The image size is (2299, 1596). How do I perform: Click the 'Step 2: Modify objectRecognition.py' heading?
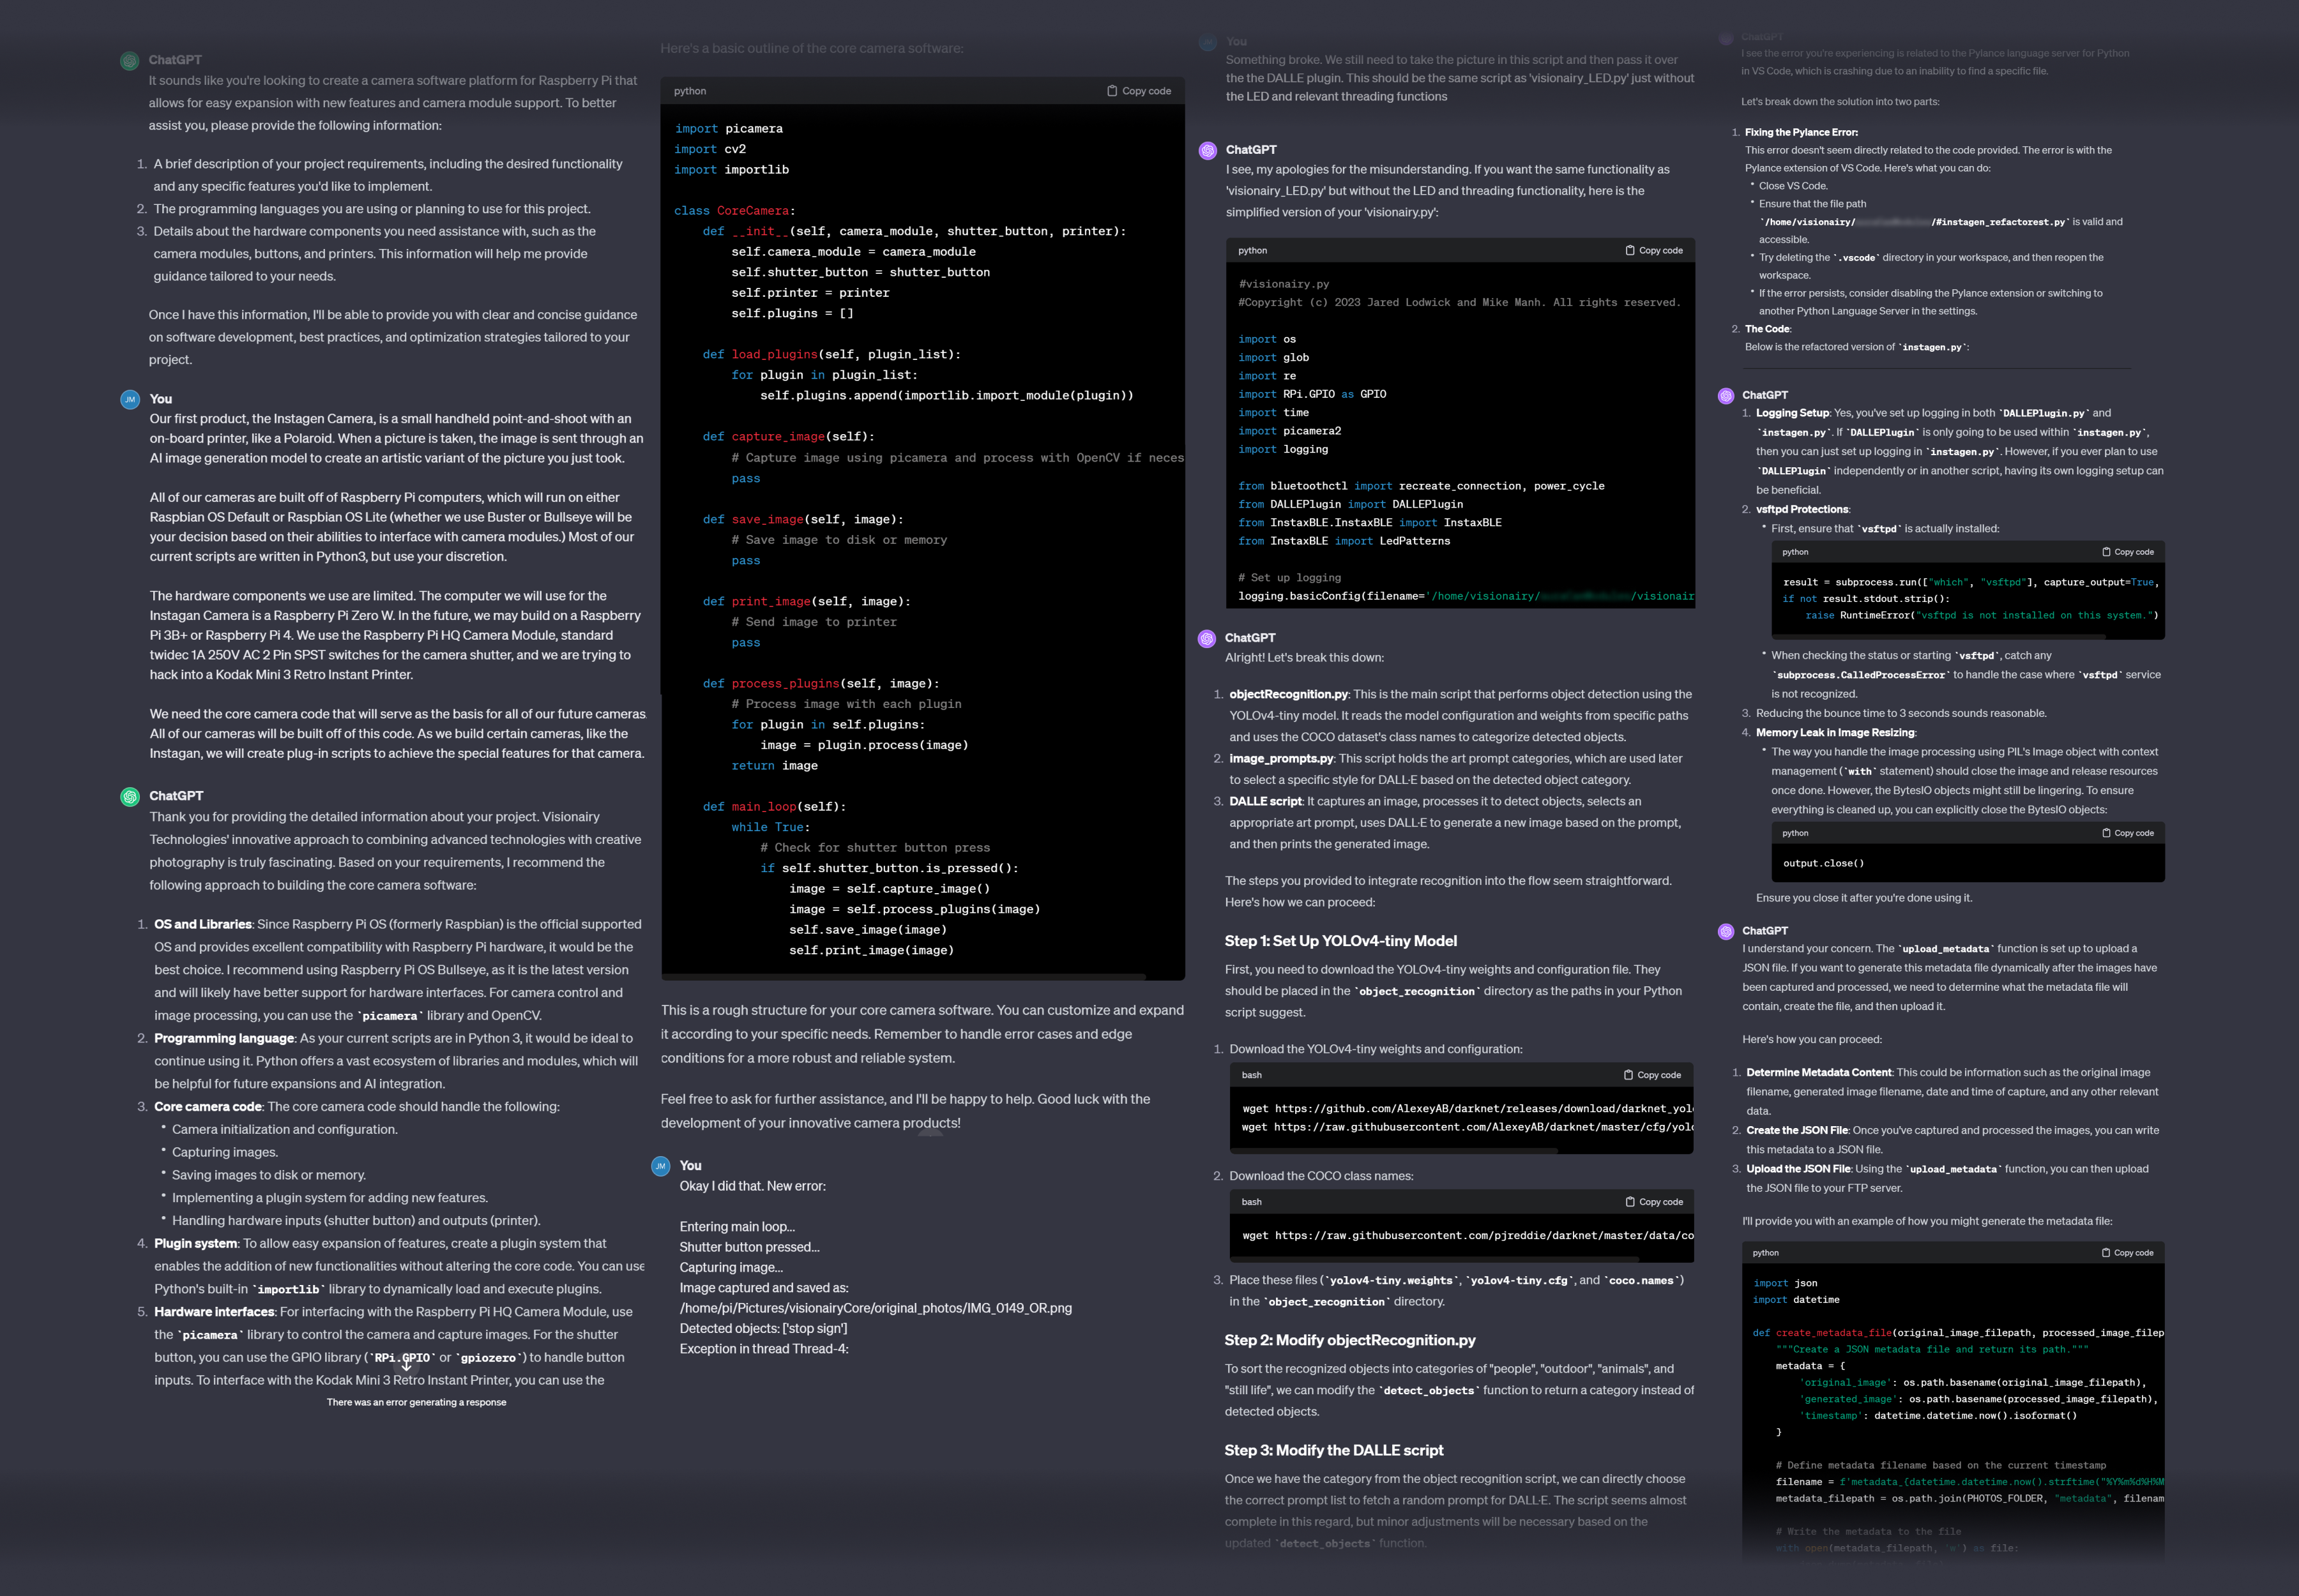click(1349, 1340)
